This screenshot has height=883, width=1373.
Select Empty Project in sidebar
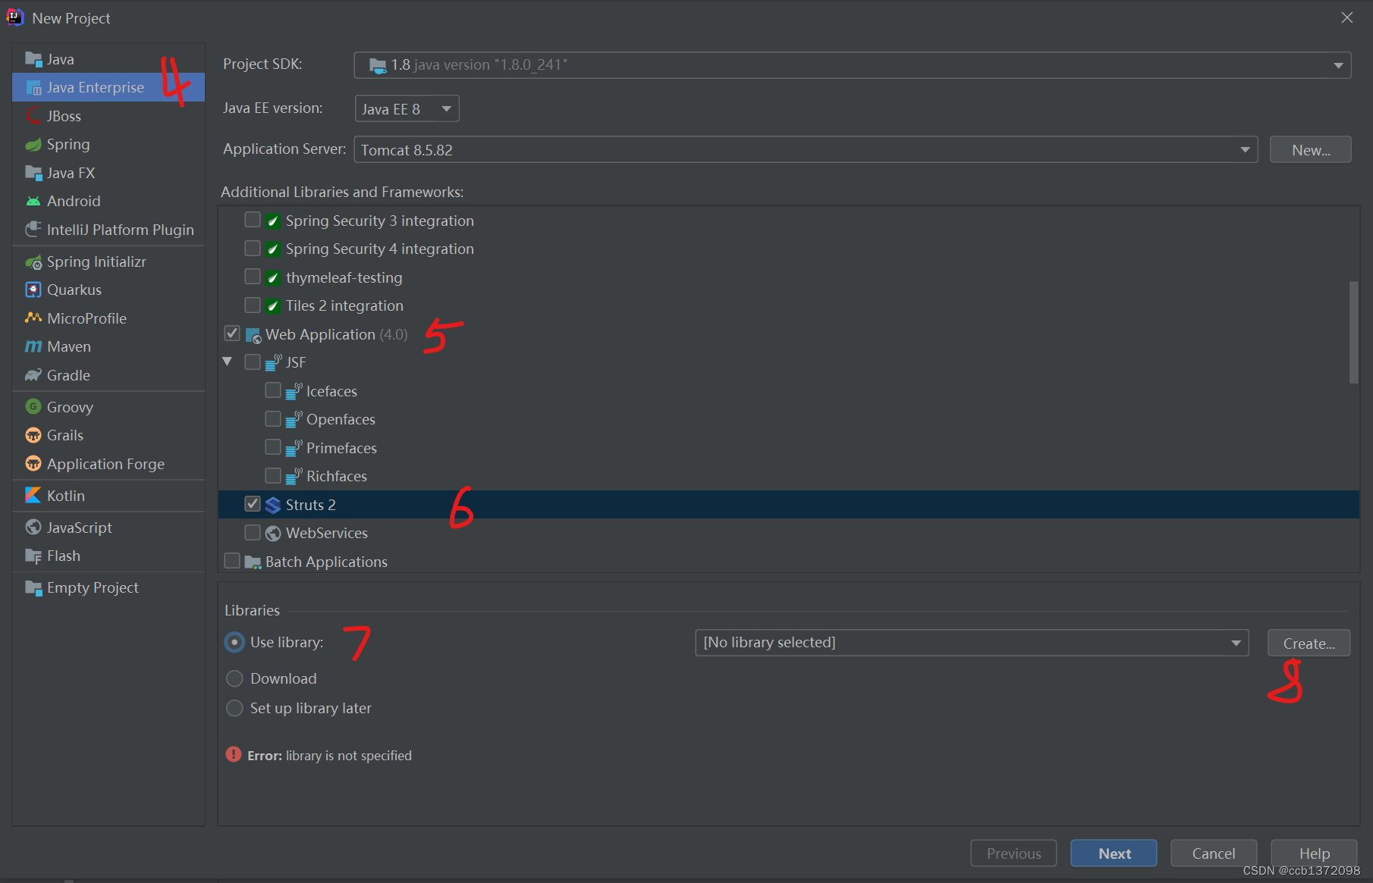coord(108,588)
